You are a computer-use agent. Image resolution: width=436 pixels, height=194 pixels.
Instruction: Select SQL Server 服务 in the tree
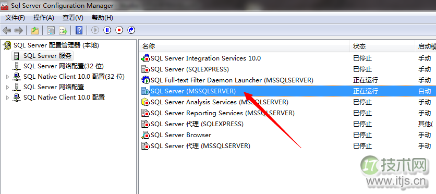(x=47, y=56)
